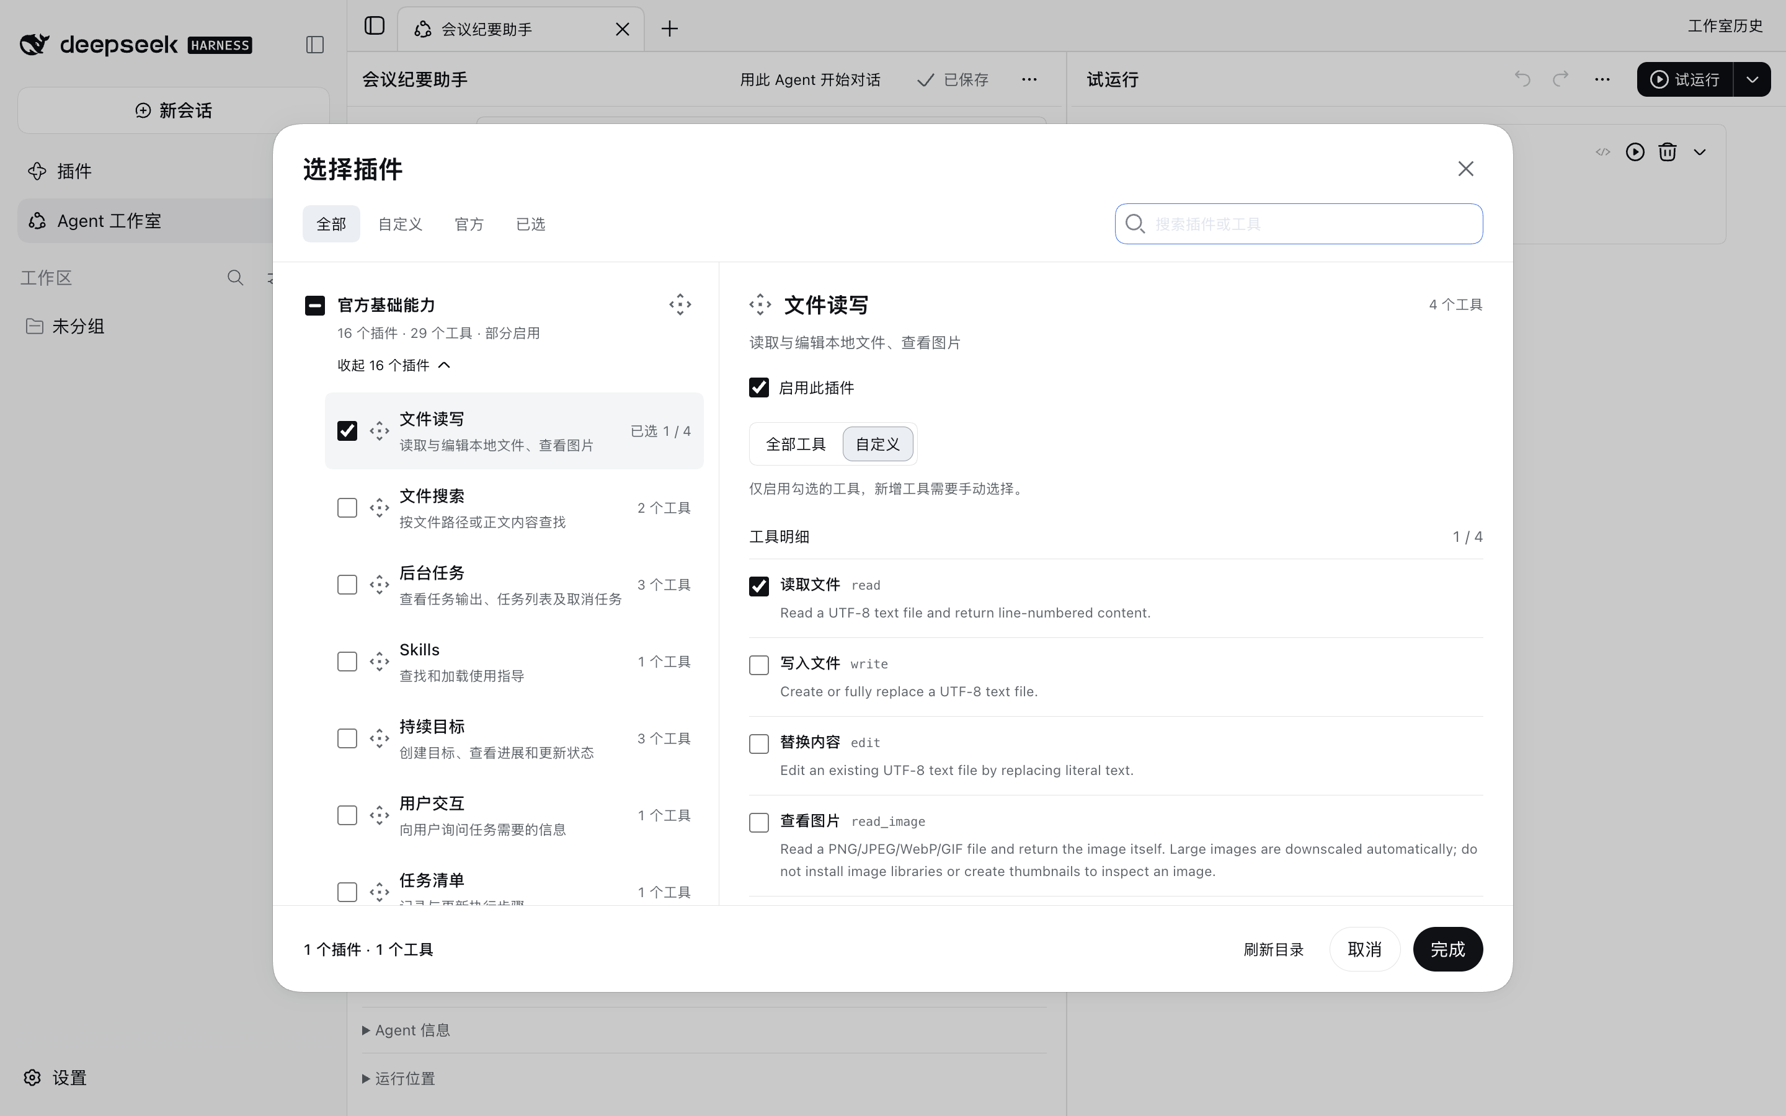Click the 完成 button
This screenshot has width=1786, height=1116.
coord(1447,949)
